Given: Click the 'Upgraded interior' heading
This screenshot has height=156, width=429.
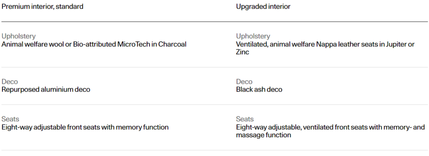Looking at the screenshot, I should (x=263, y=7).
